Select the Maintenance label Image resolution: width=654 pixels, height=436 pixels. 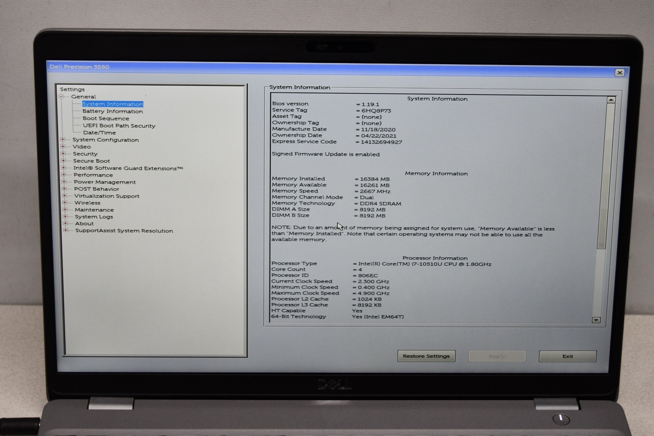click(94, 210)
